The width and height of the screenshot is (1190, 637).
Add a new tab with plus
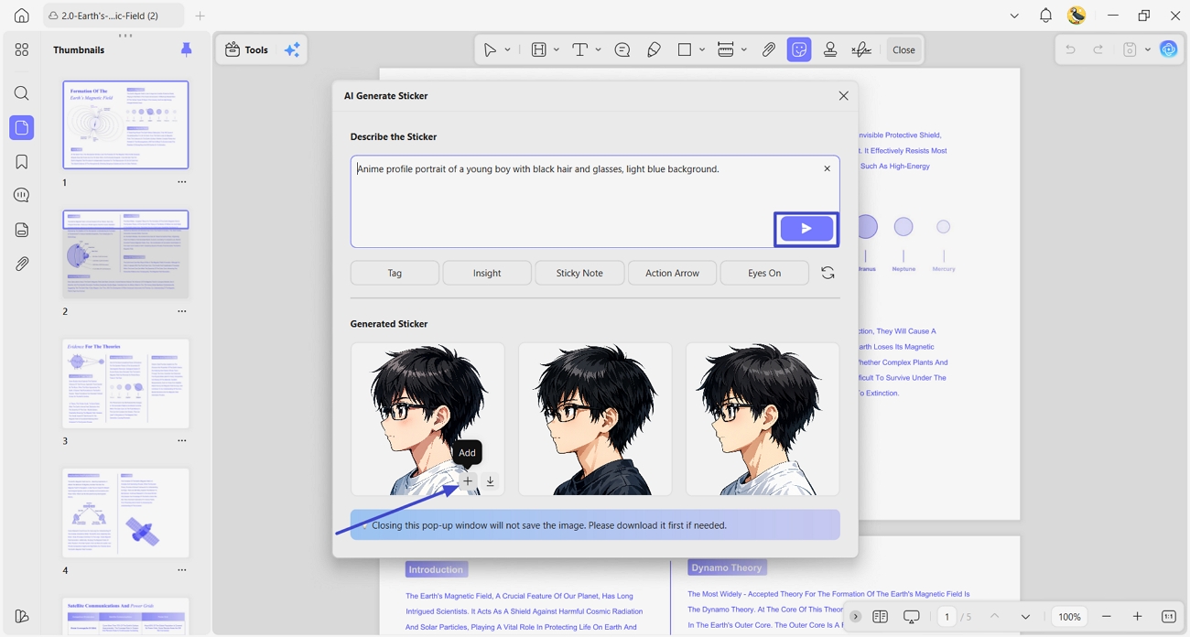click(200, 16)
